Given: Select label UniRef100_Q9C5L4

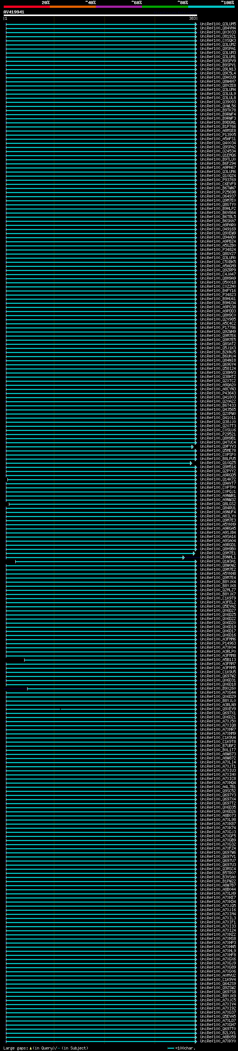Looking at the screenshot, I should click(x=218, y=73).
